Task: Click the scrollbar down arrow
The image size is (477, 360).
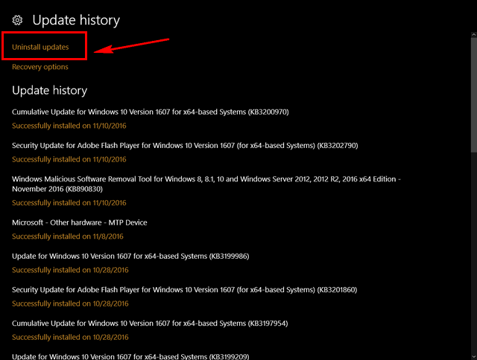Action: pos(474,357)
